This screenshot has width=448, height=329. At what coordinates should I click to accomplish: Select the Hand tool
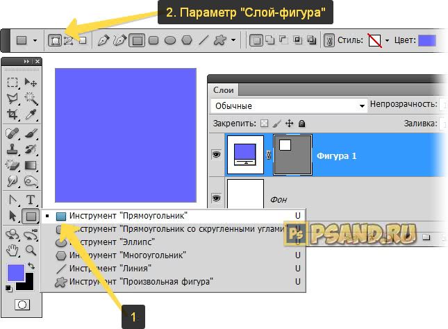point(13,249)
